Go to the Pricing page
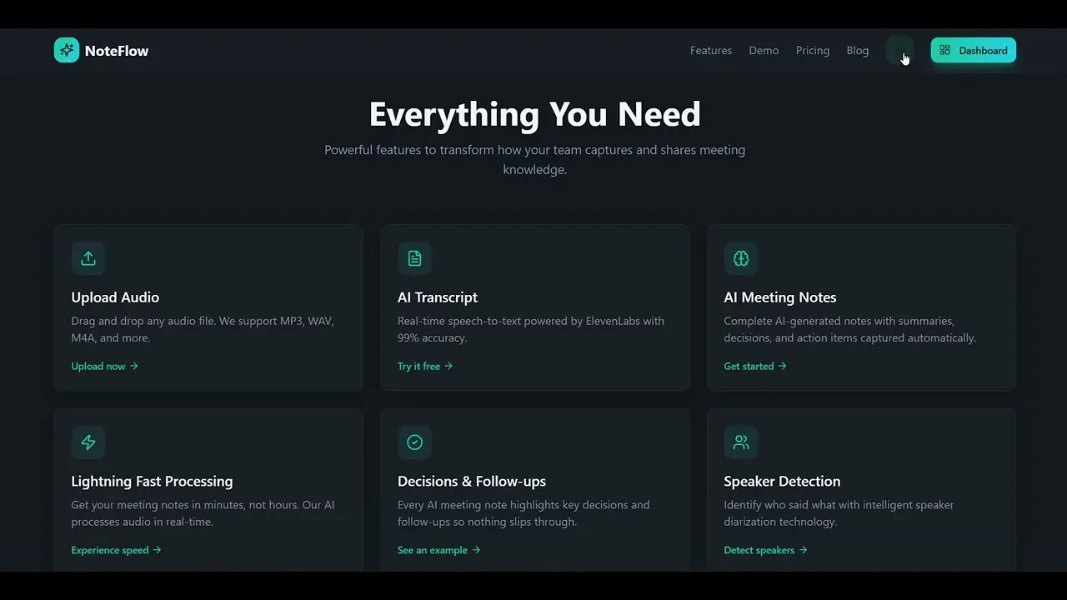This screenshot has height=600, width=1067. click(x=813, y=50)
